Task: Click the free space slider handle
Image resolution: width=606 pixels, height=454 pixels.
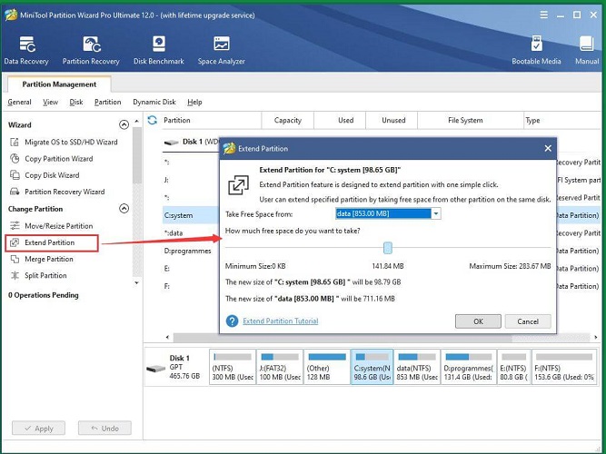Action: coord(388,248)
